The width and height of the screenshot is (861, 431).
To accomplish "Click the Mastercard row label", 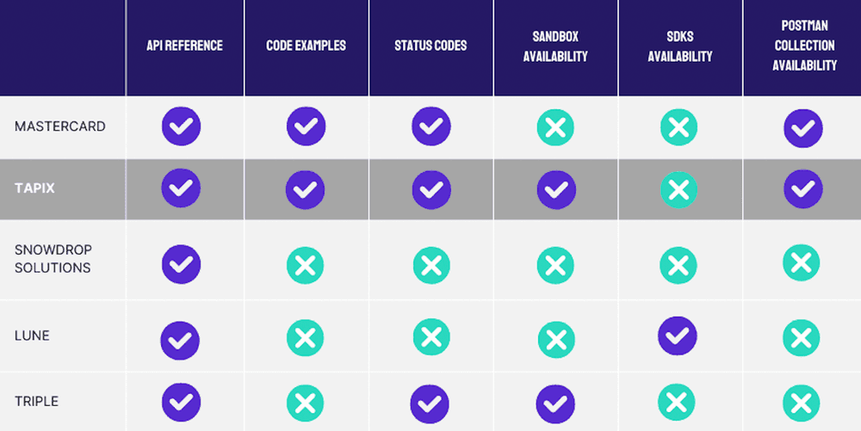I will coord(60,126).
